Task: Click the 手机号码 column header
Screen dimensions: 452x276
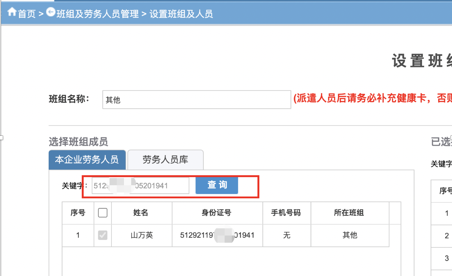Action: [x=286, y=213]
